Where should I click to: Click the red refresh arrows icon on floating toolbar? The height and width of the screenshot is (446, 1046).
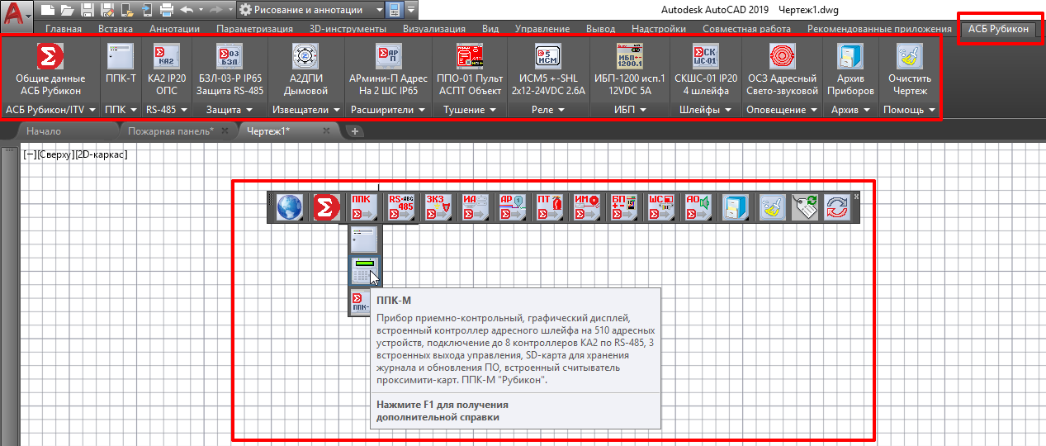tap(838, 207)
